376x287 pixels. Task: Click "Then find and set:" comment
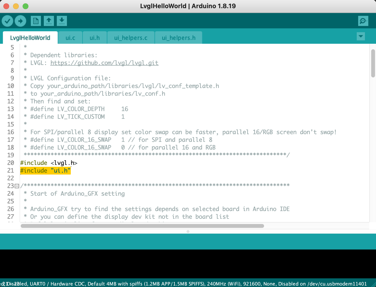click(x=60, y=101)
